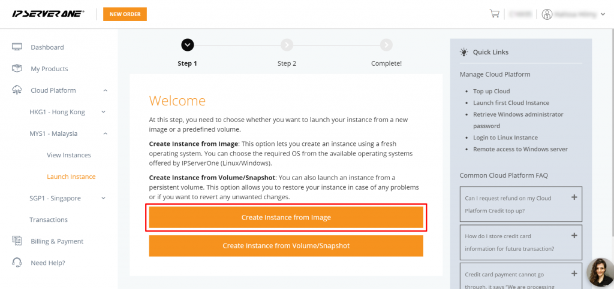
Task: Select View Instances in the sidebar
Action: tap(69, 155)
